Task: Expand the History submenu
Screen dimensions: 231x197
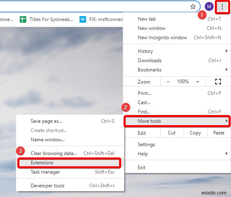Action: pos(176,51)
